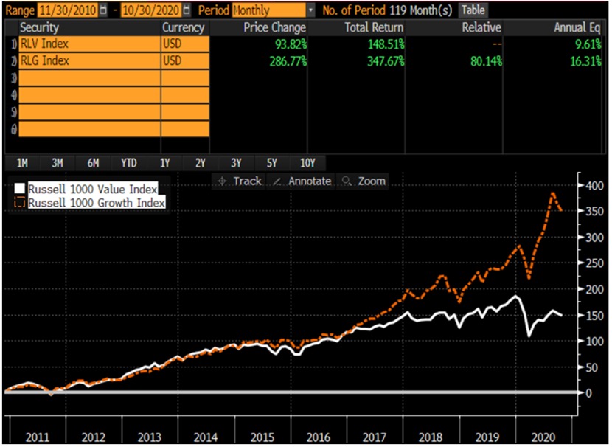
Task: Click the Total Return column header
Action: pos(374,27)
